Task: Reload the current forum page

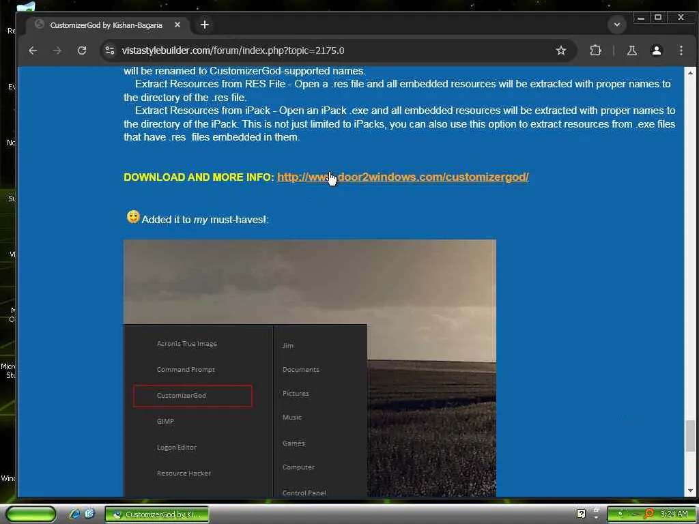Action: pyautogui.click(x=82, y=50)
